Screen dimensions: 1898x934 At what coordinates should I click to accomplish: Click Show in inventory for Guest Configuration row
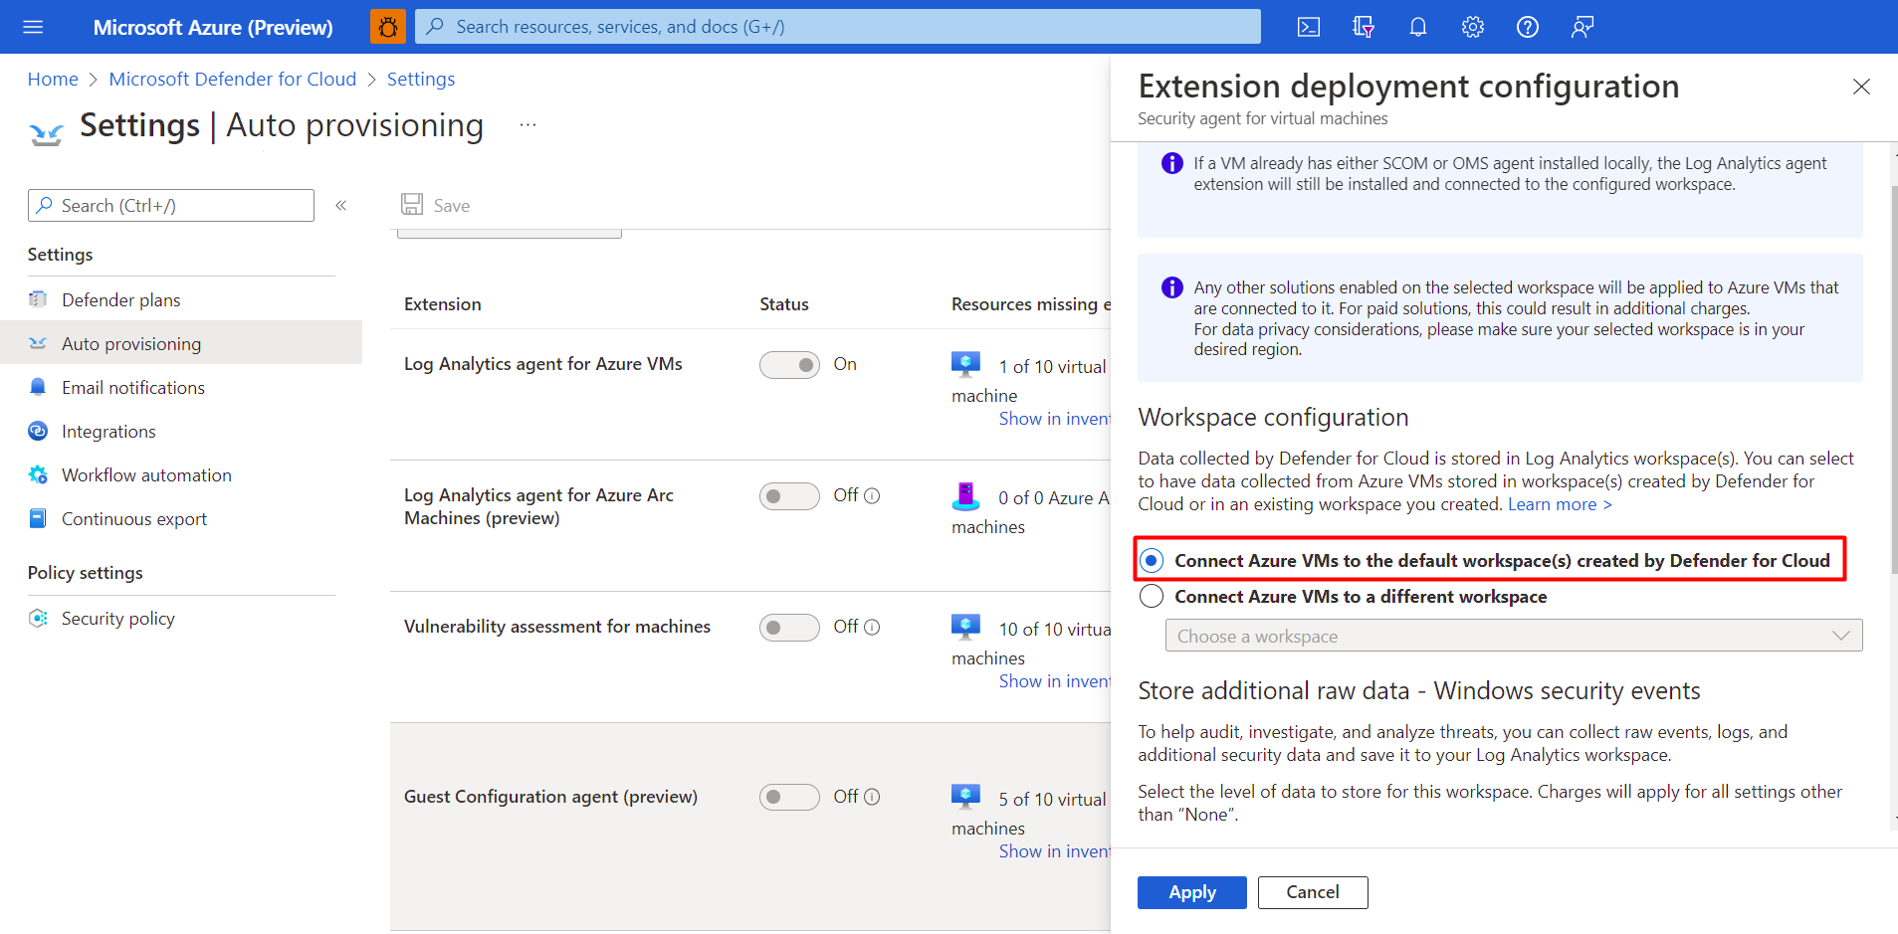pos(1055,851)
